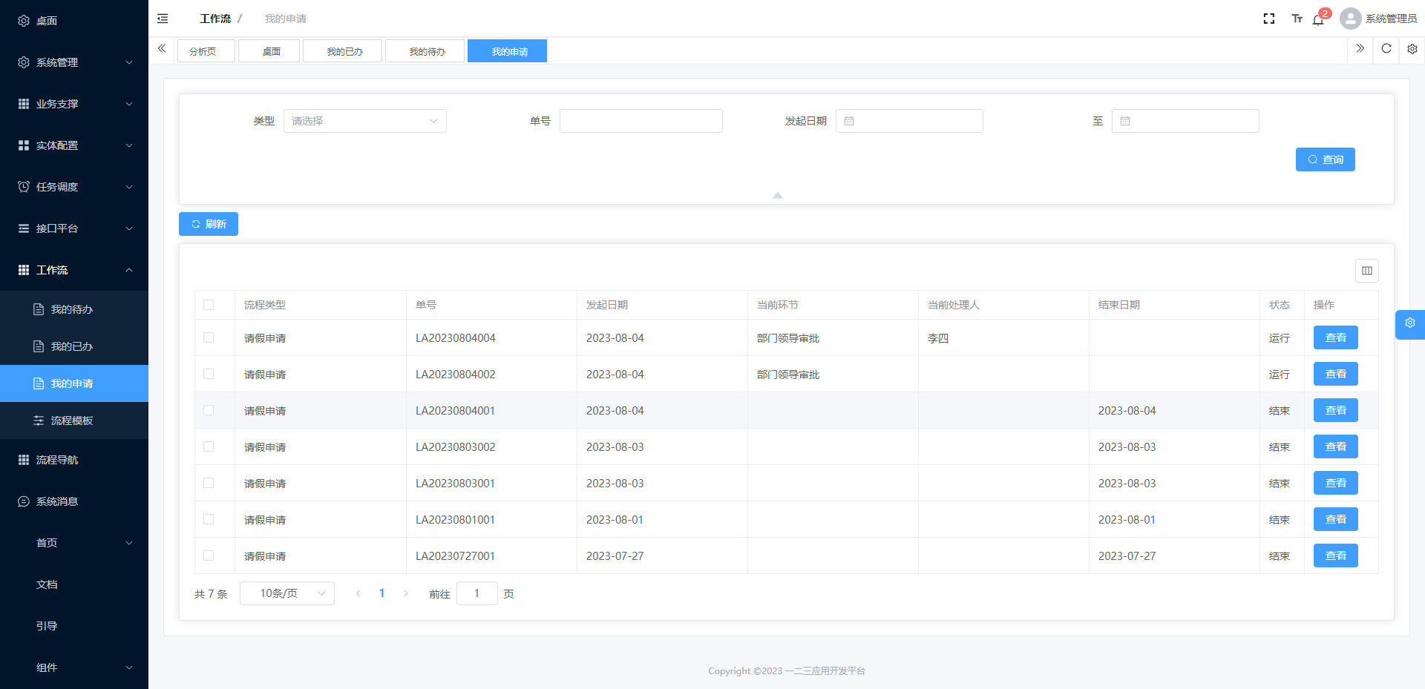Expand 首页 menu

[74, 543]
